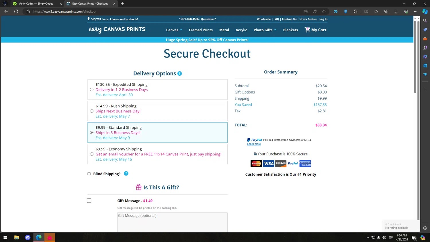This screenshot has height=242, width=430.
Task: Open Copilot in the browser corner
Action: click(425, 11)
